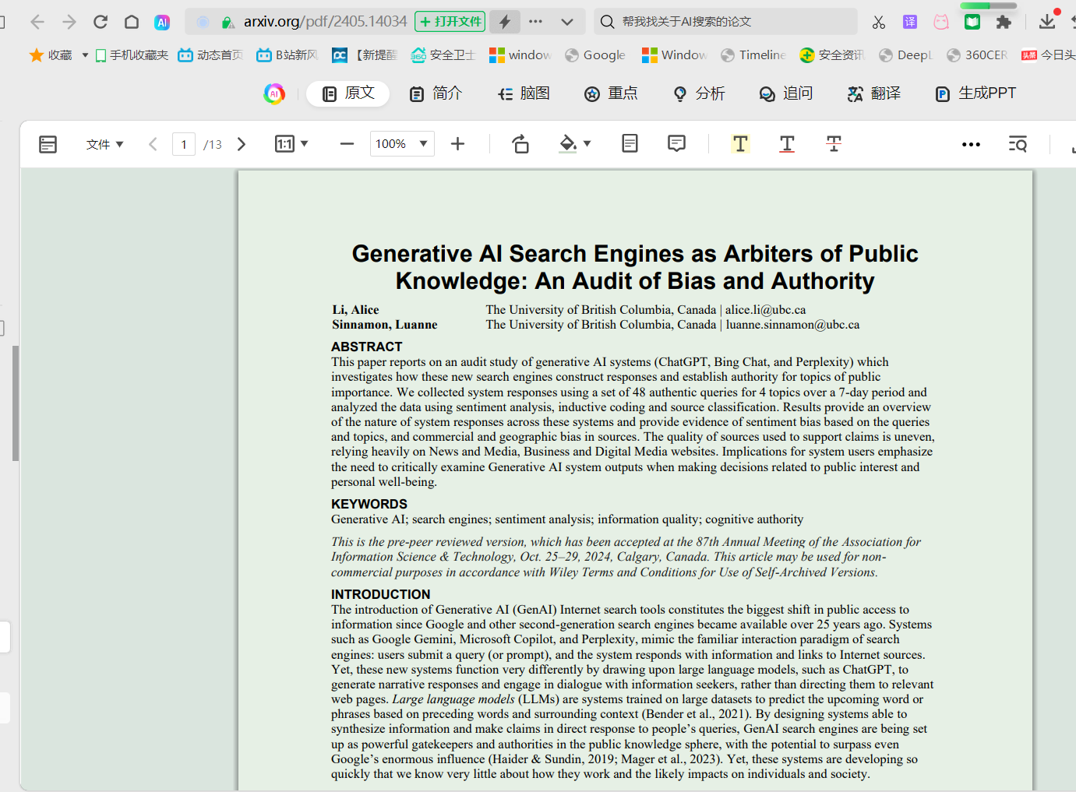The image size is (1076, 792).
Task: Open the browser downloads icon
Action: (1047, 21)
